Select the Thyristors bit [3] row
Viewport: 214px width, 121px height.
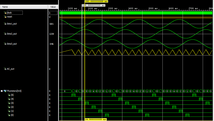(12, 103)
